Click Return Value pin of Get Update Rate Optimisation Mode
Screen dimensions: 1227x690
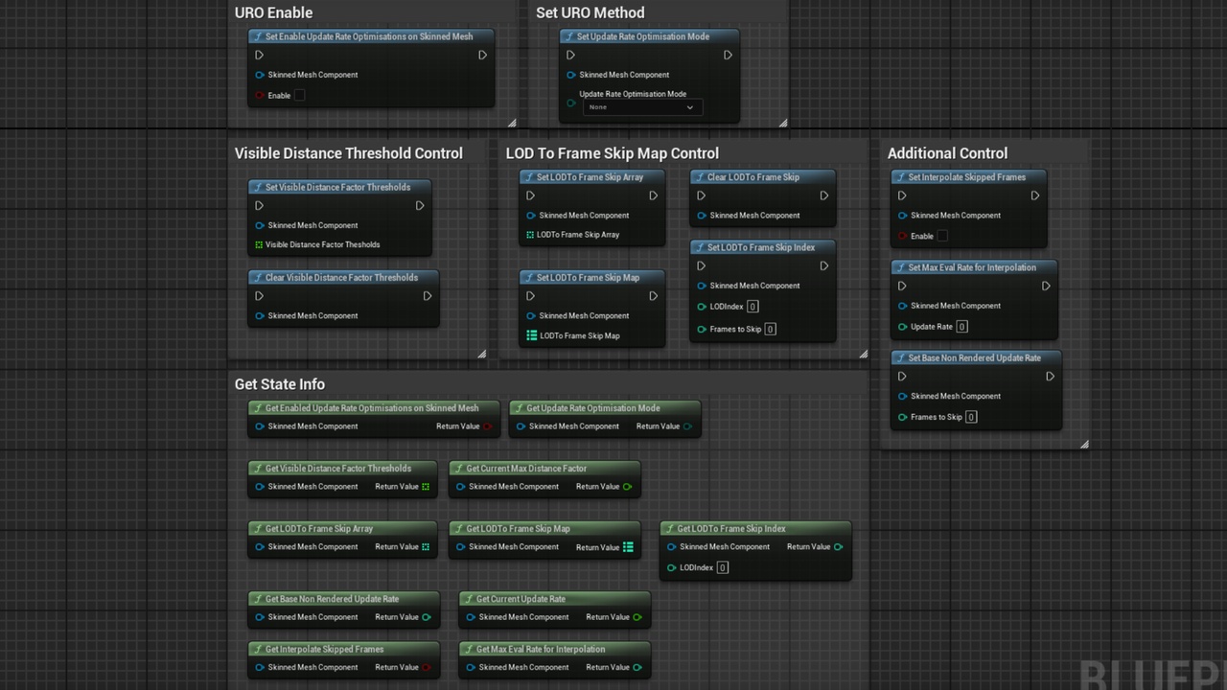(688, 426)
